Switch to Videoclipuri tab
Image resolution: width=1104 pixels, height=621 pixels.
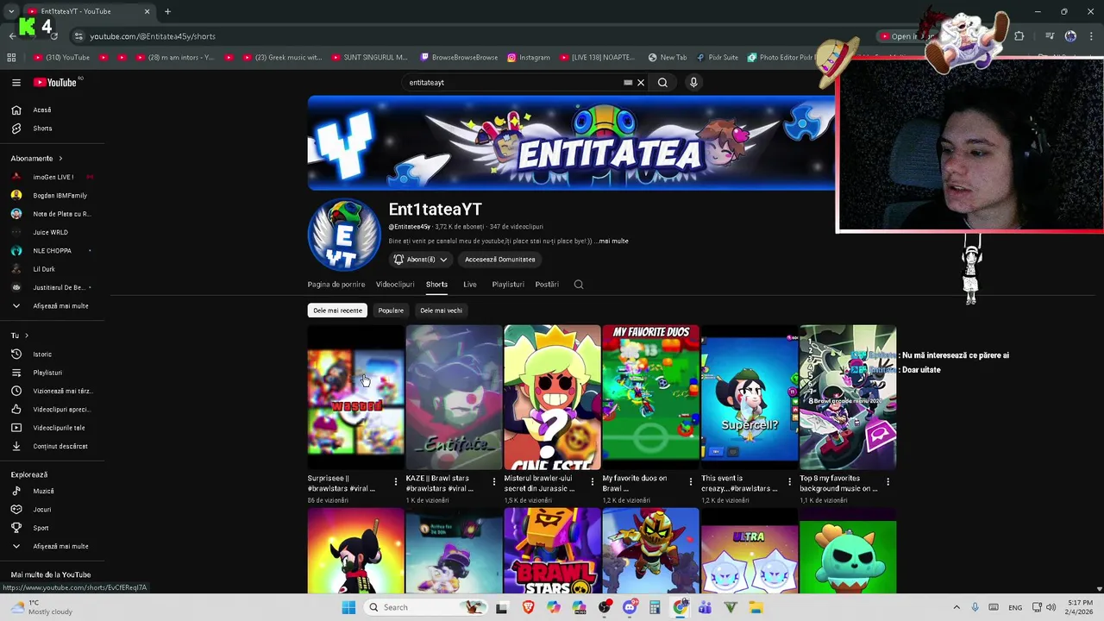point(395,285)
